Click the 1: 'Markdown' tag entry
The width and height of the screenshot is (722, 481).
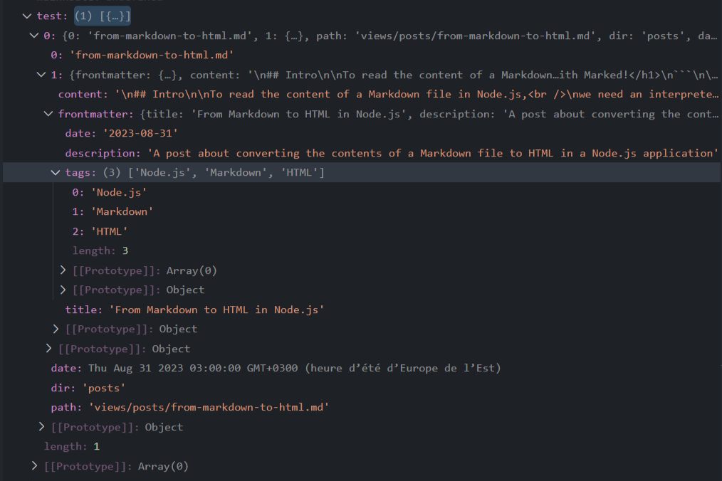[113, 212]
